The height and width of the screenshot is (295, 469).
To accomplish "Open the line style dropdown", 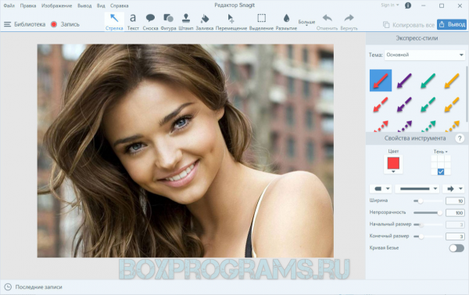I will (x=418, y=189).
